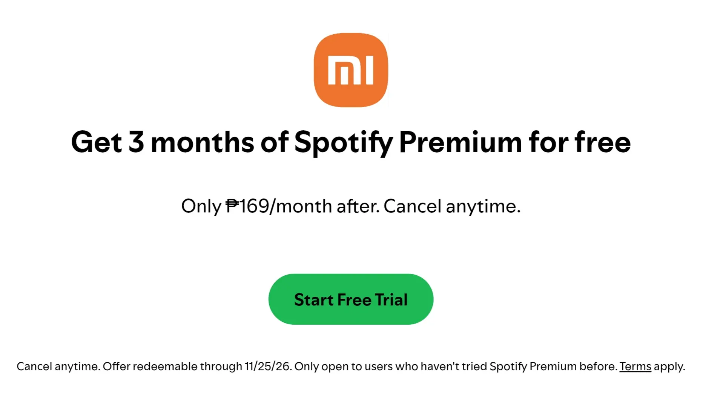Select the ₱169/month price text
Image resolution: width=703 pixels, height=397 pixels.
pos(278,206)
